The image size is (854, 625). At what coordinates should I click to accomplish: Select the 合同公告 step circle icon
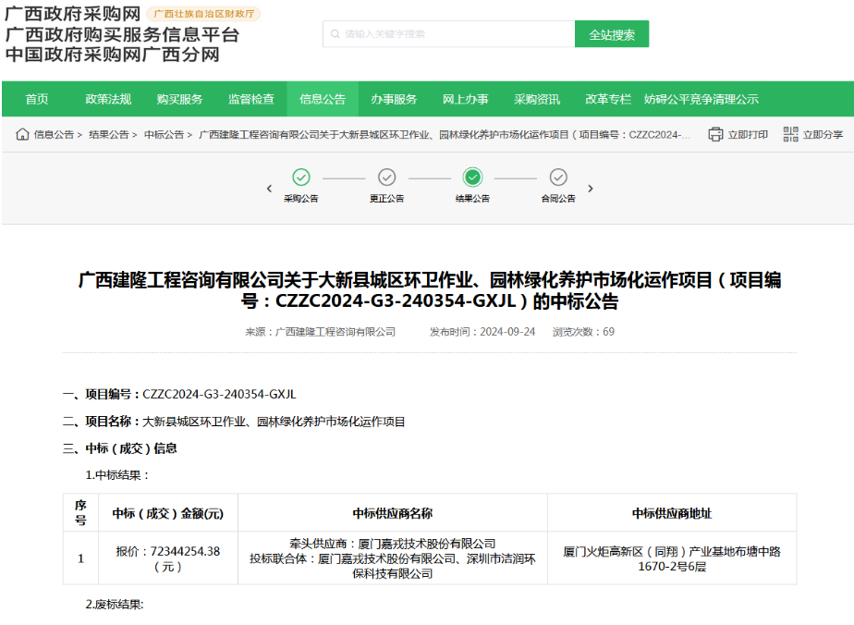point(558,178)
